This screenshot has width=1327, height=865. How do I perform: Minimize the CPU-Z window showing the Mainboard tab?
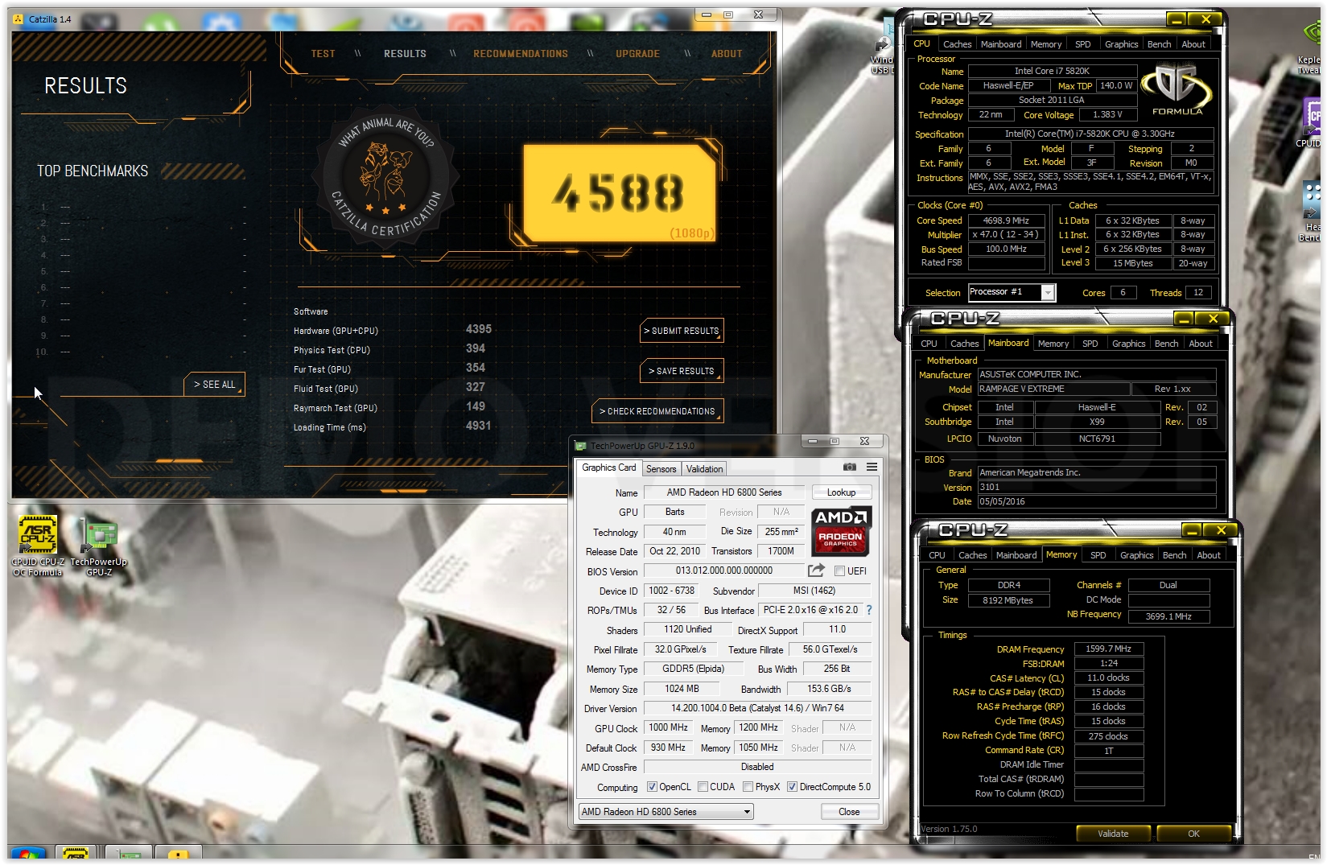click(x=1184, y=319)
